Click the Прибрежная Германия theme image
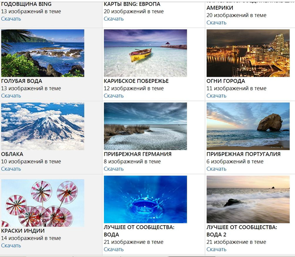 145,126
